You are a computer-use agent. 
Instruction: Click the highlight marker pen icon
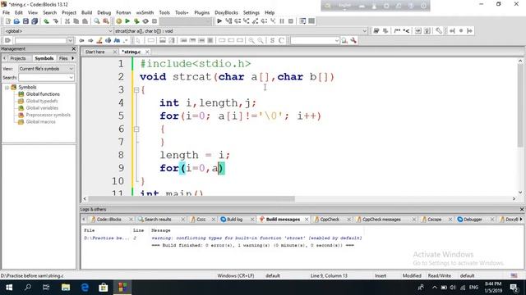(x=99, y=40)
